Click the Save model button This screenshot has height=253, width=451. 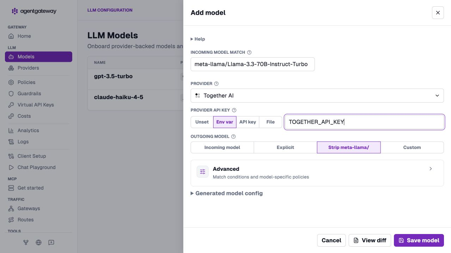pos(419,240)
